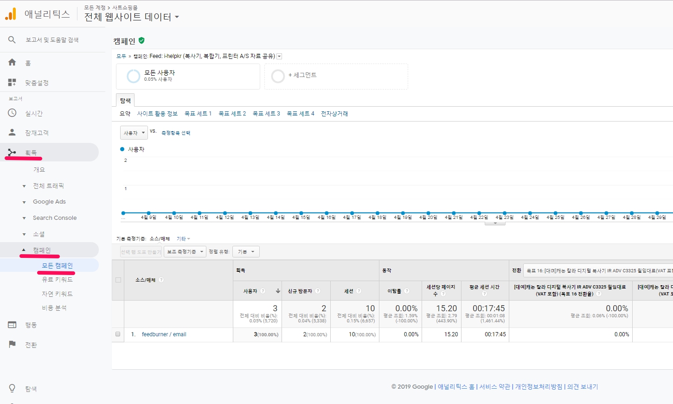673x404 pixels.
Task: Toggle the select-all checkbox in table header
Action: point(118,280)
